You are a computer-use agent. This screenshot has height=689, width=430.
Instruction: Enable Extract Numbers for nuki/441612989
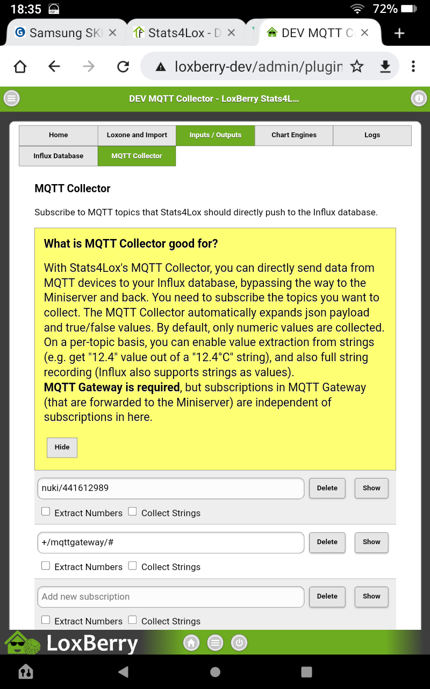tap(46, 512)
